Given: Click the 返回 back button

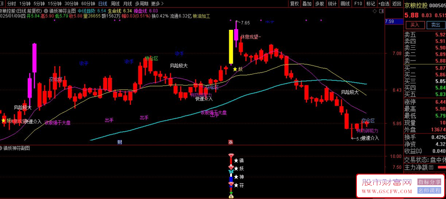Looking at the screenshot, I should [396, 4].
